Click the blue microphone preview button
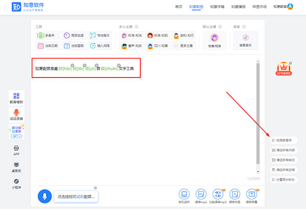 [45, 196]
